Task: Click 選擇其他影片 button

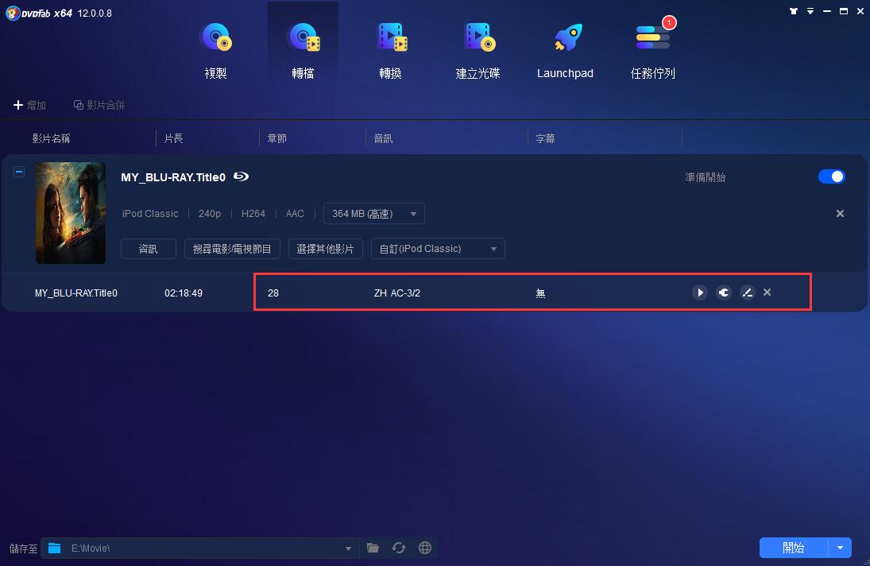Action: (x=325, y=249)
